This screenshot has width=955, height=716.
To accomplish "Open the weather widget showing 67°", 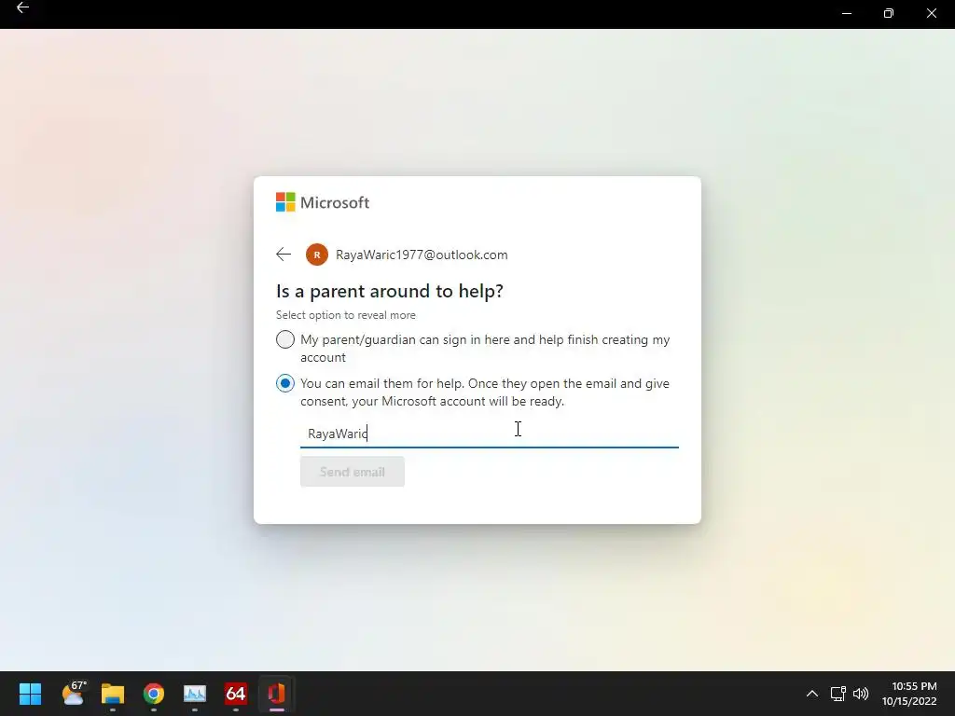I will 74,694.
